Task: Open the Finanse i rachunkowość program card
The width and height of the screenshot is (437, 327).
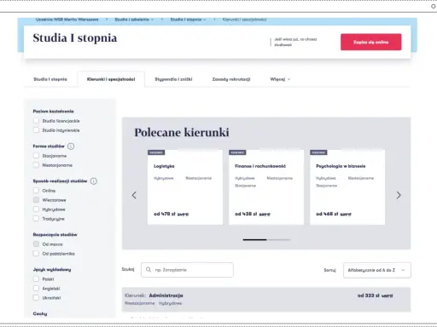Action: click(x=266, y=187)
